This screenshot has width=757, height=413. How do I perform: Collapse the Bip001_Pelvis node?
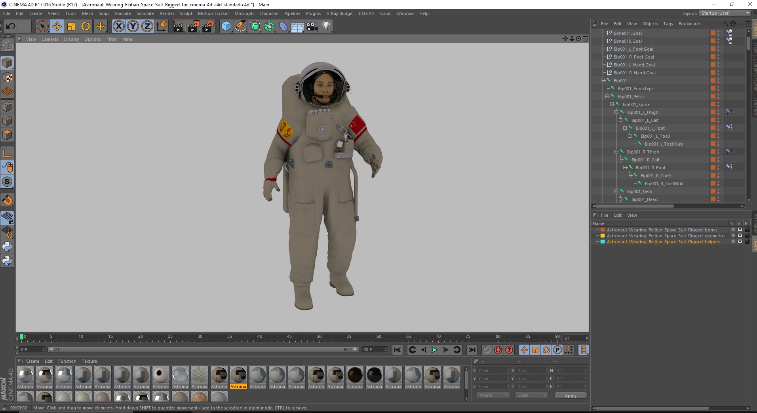(607, 97)
